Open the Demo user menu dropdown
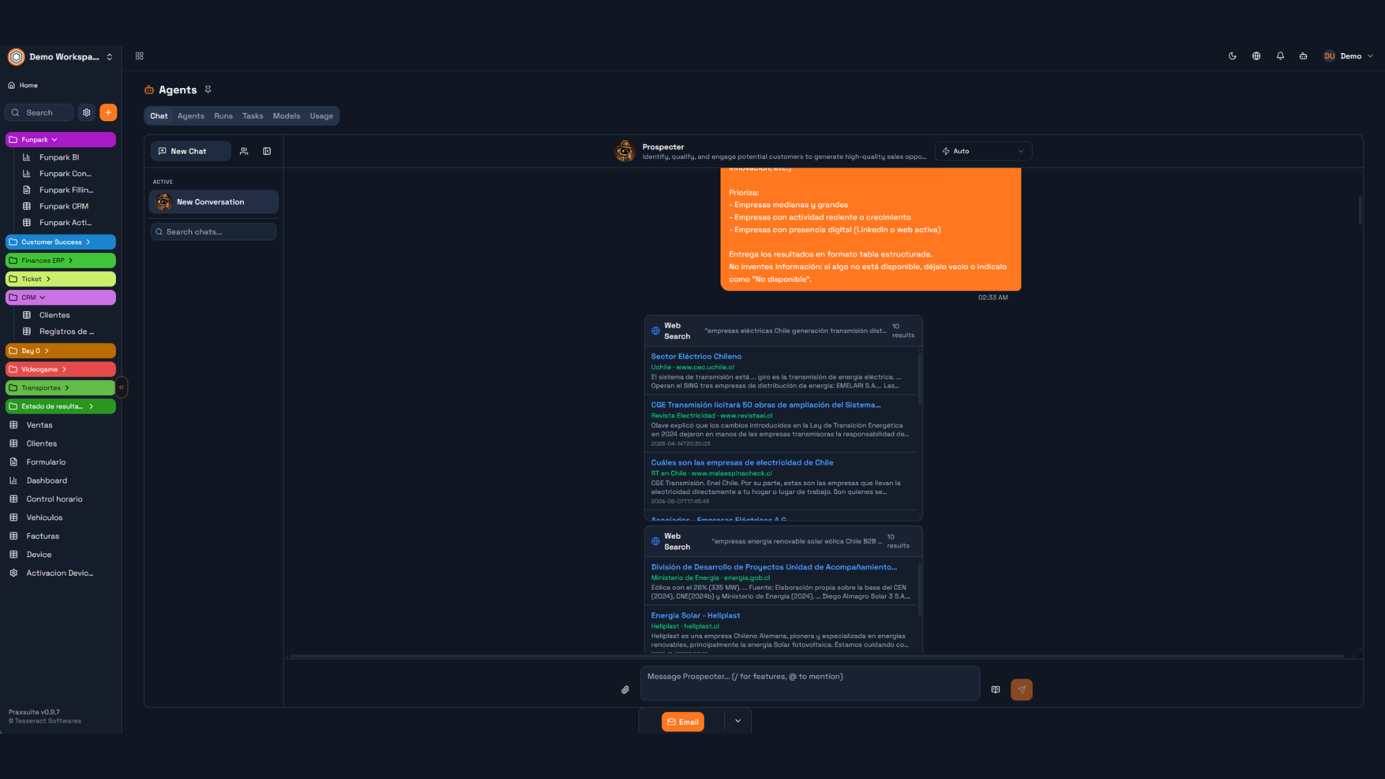Image resolution: width=1385 pixels, height=779 pixels. [x=1348, y=56]
